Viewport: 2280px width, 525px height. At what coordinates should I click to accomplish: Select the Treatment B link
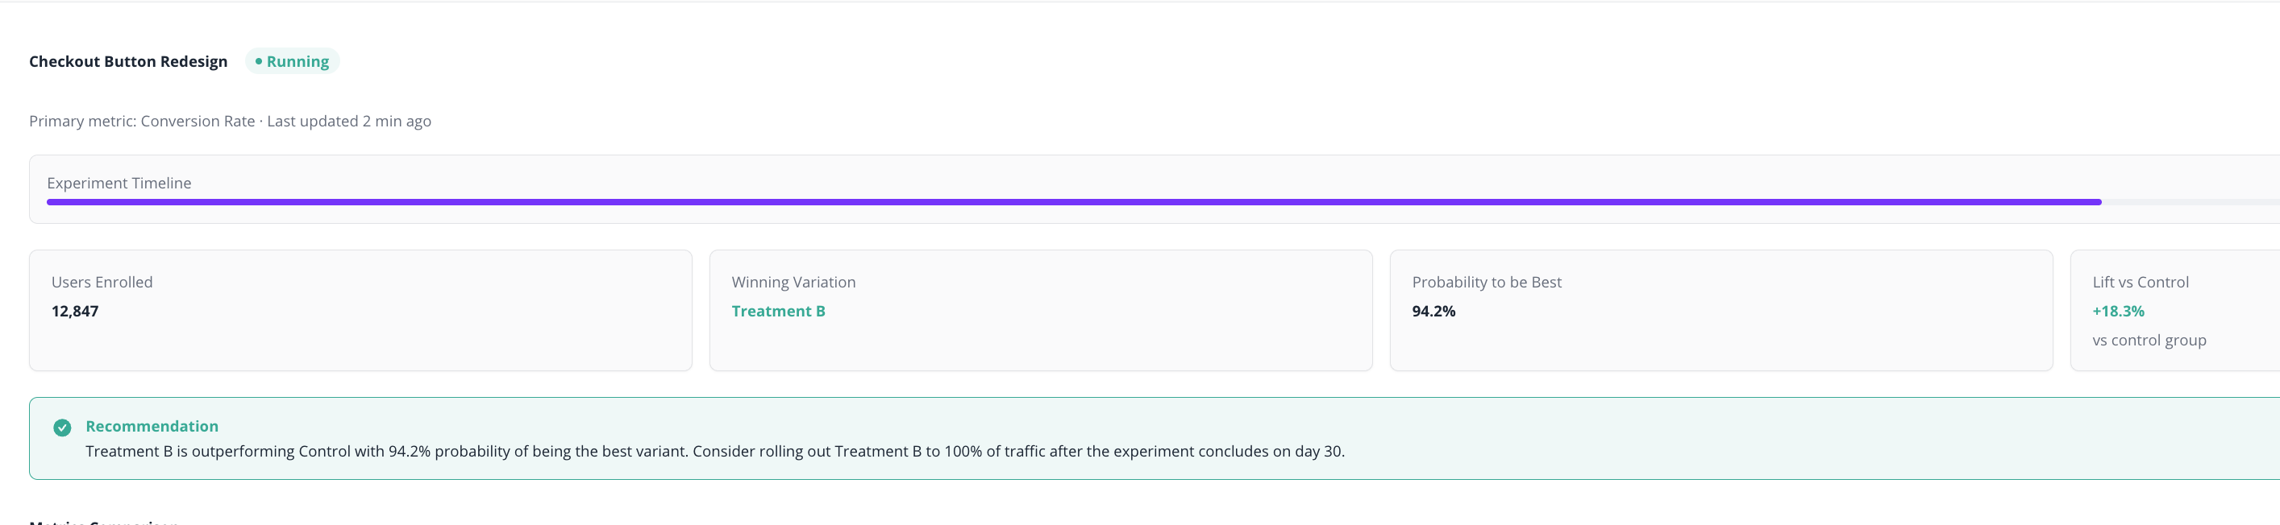click(778, 310)
